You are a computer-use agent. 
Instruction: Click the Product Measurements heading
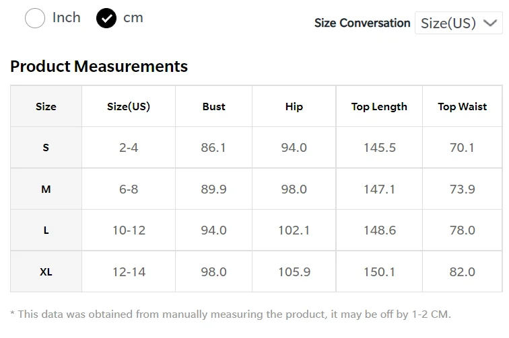pyautogui.click(x=99, y=67)
